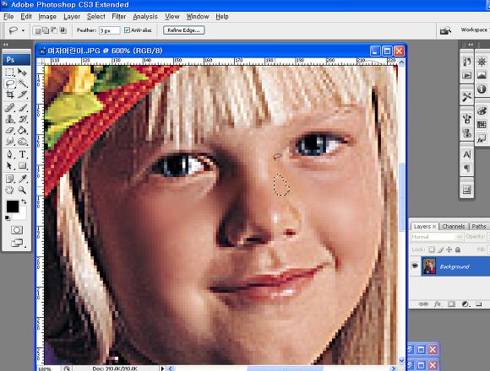Select the Dodge tool
Screen dimensions: 490x371
point(22,142)
